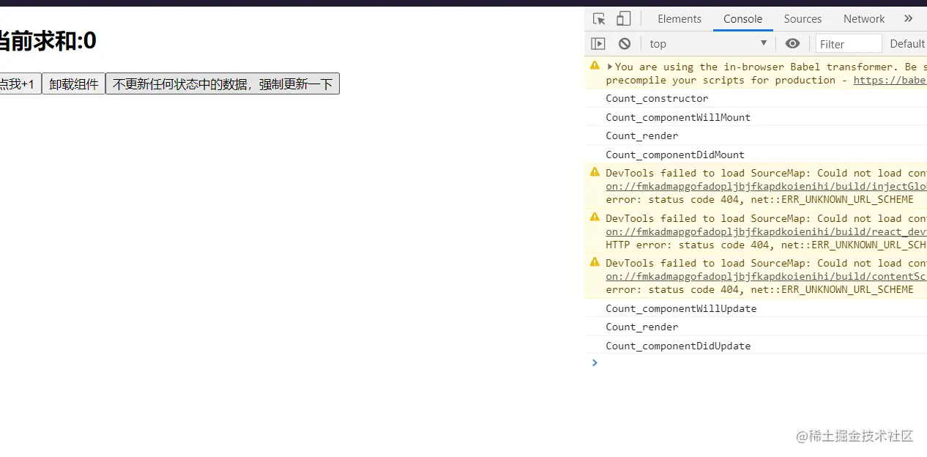Focus the console Filter input
The width and height of the screenshot is (927, 457).
coord(849,44)
